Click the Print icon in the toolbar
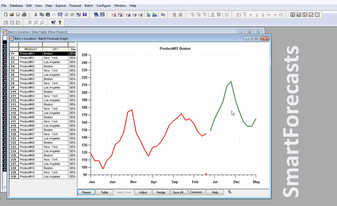This screenshot has height=206, width=337. pyautogui.click(x=24, y=15)
